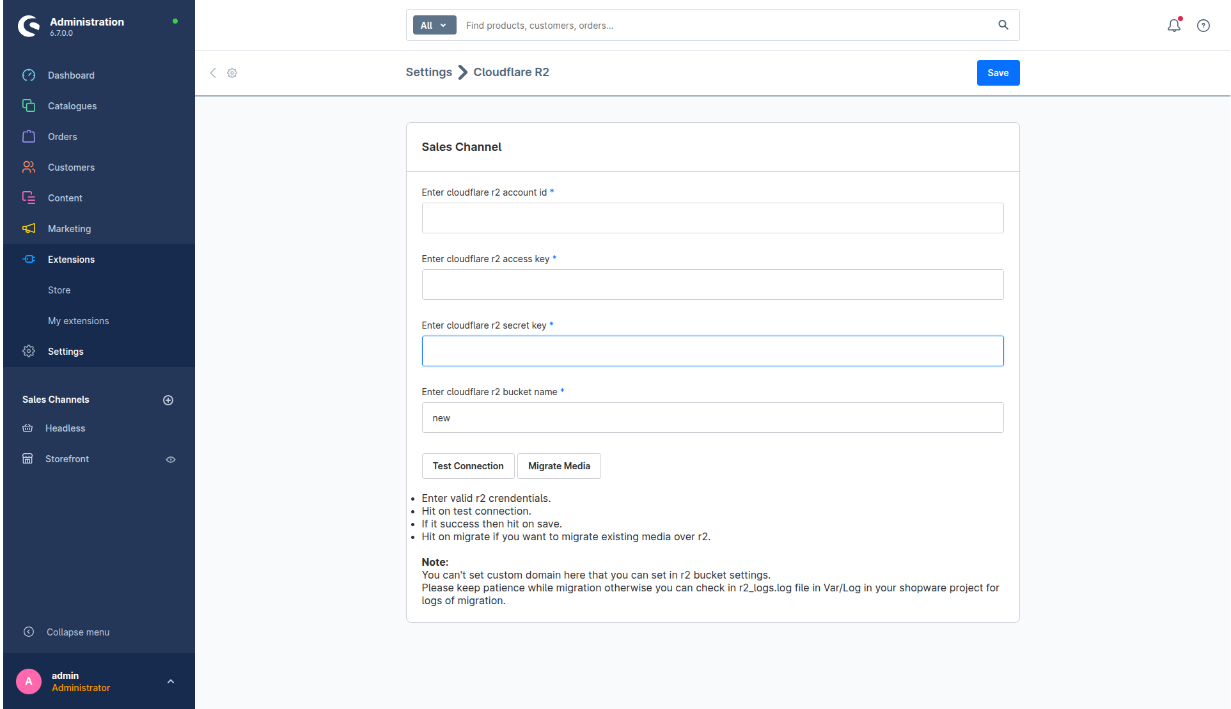Select Settings label in the sidebar
Viewport: 1231px width, 709px height.
[x=66, y=352]
